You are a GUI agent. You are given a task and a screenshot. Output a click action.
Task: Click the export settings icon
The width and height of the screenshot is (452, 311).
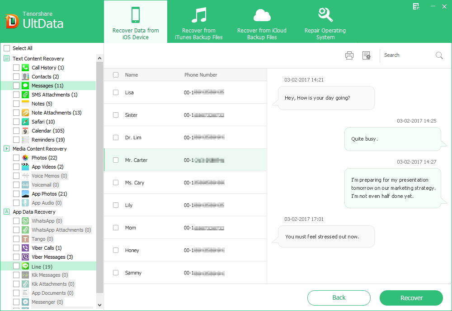tap(367, 55)
